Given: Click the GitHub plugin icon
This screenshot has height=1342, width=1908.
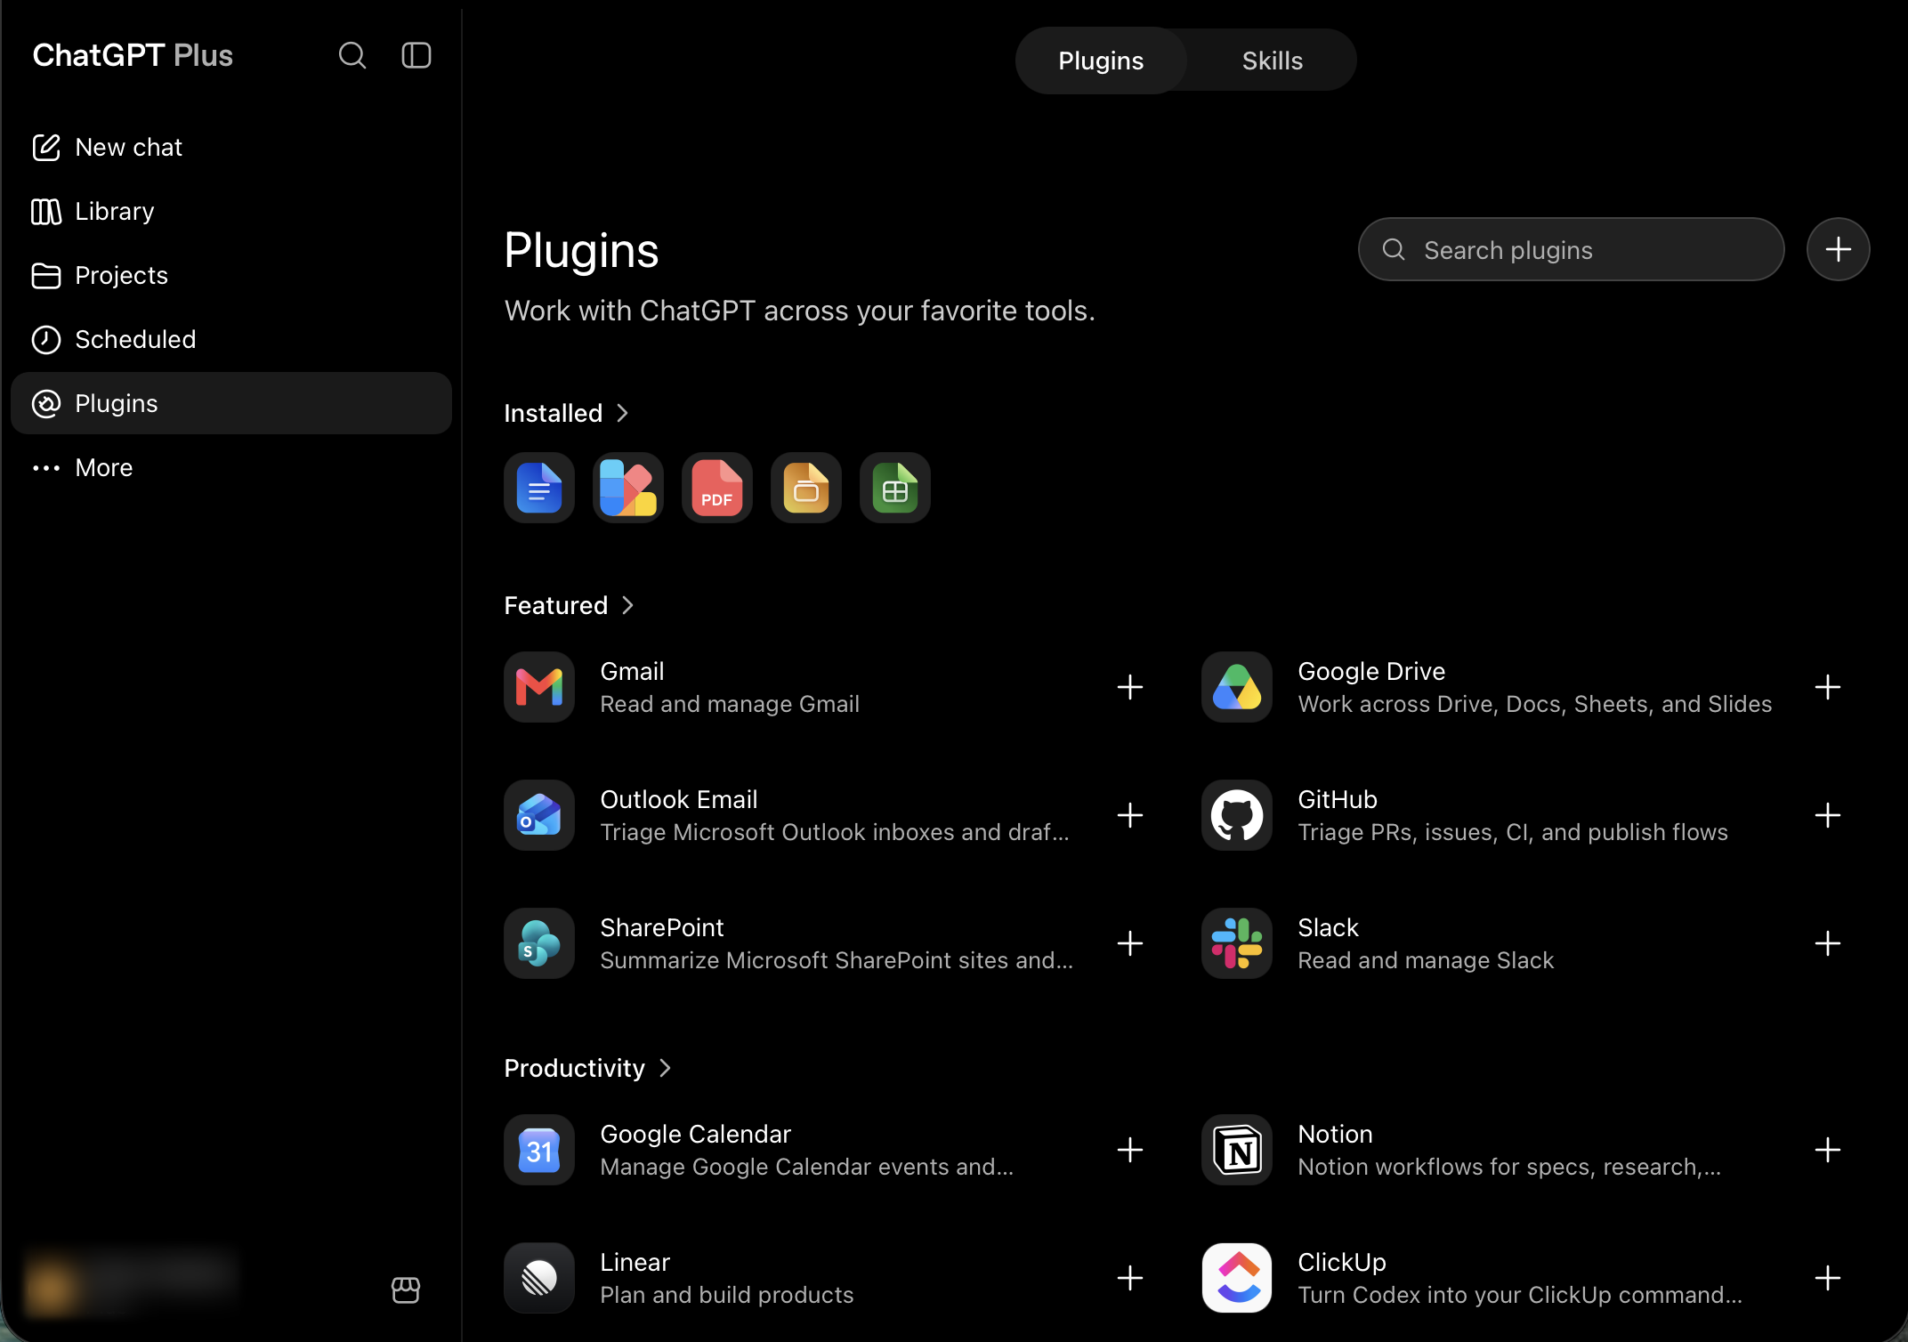Looking at the screenshot, I should [1237, 815].
